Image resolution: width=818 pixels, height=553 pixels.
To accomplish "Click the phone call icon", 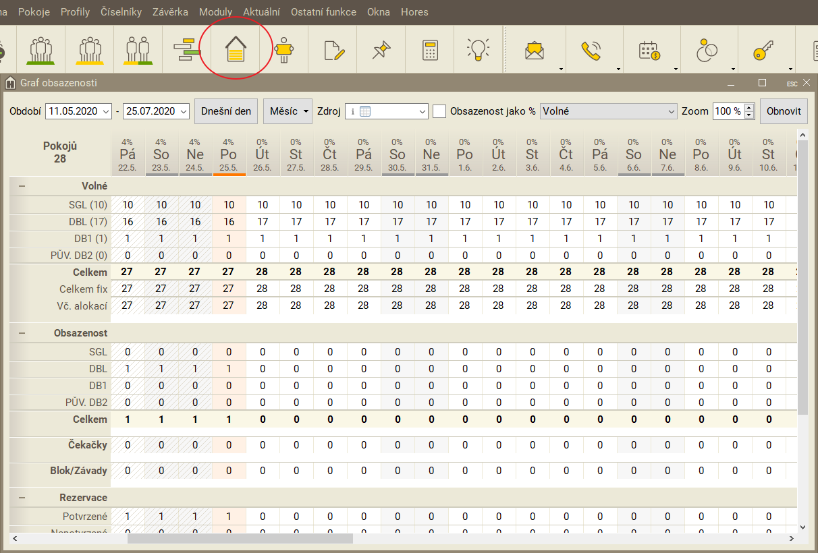I will pos(591,51).
